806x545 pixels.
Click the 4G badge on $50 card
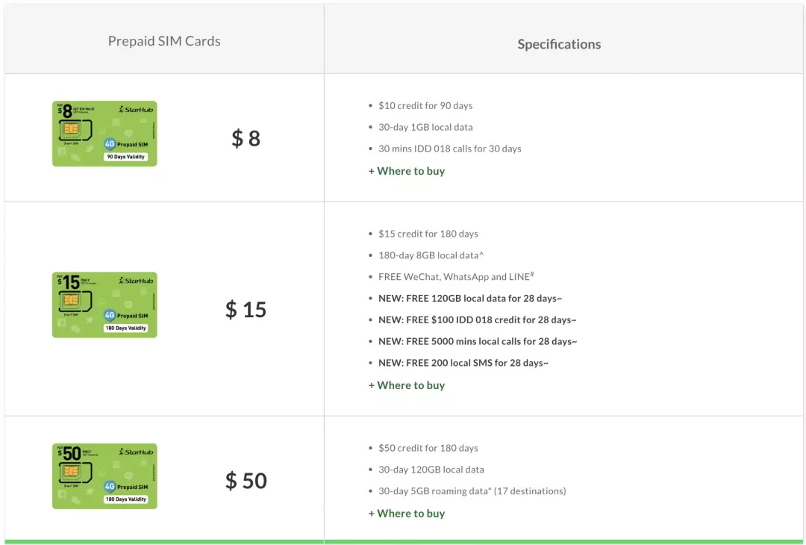(110, 486)
